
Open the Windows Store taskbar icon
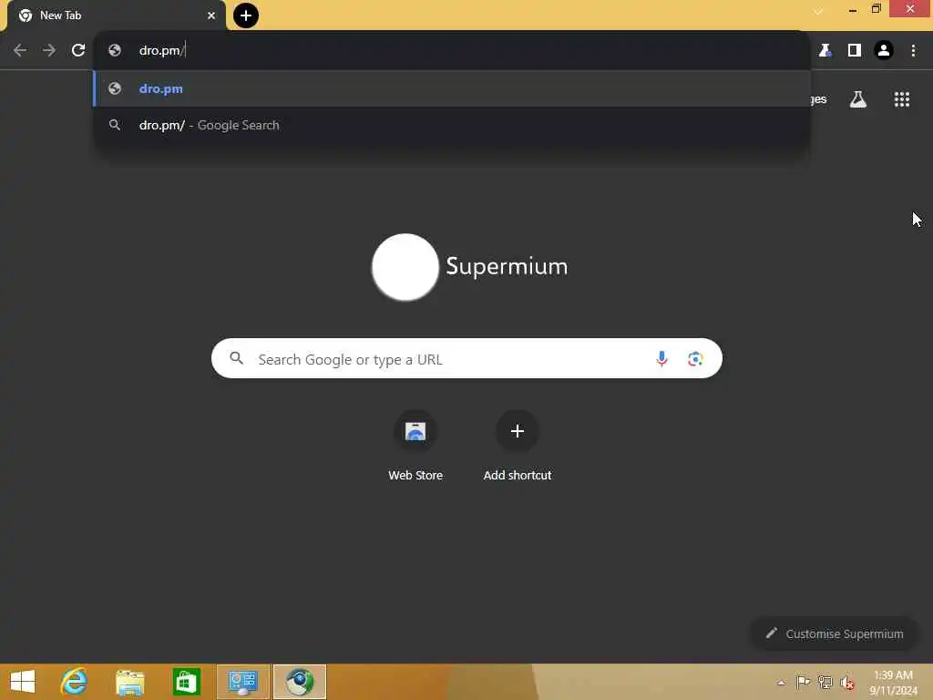[186, 682]
